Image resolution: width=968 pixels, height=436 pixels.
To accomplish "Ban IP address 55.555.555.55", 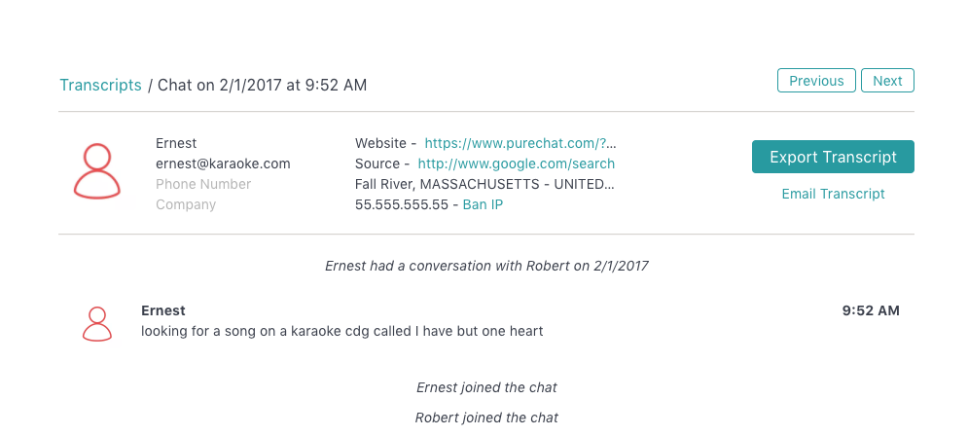I will (x=483, y=204).
